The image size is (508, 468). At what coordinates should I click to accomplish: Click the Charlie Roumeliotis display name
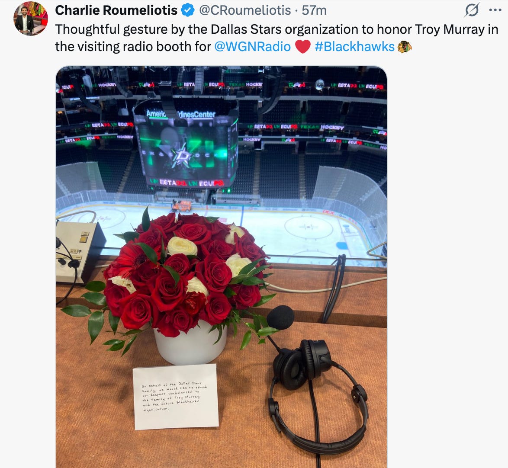pyautogui.click(x=116, y=10)
